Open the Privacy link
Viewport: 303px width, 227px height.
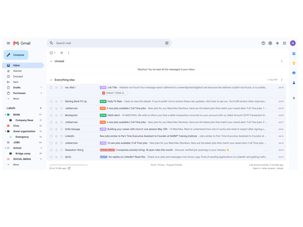pos(161,165)
